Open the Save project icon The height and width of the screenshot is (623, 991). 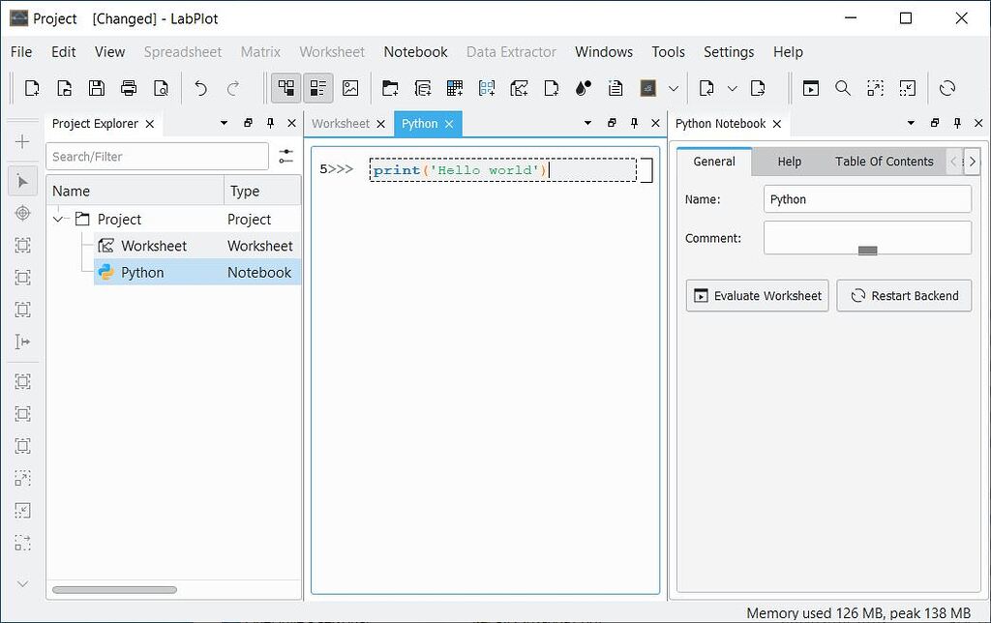96,88
